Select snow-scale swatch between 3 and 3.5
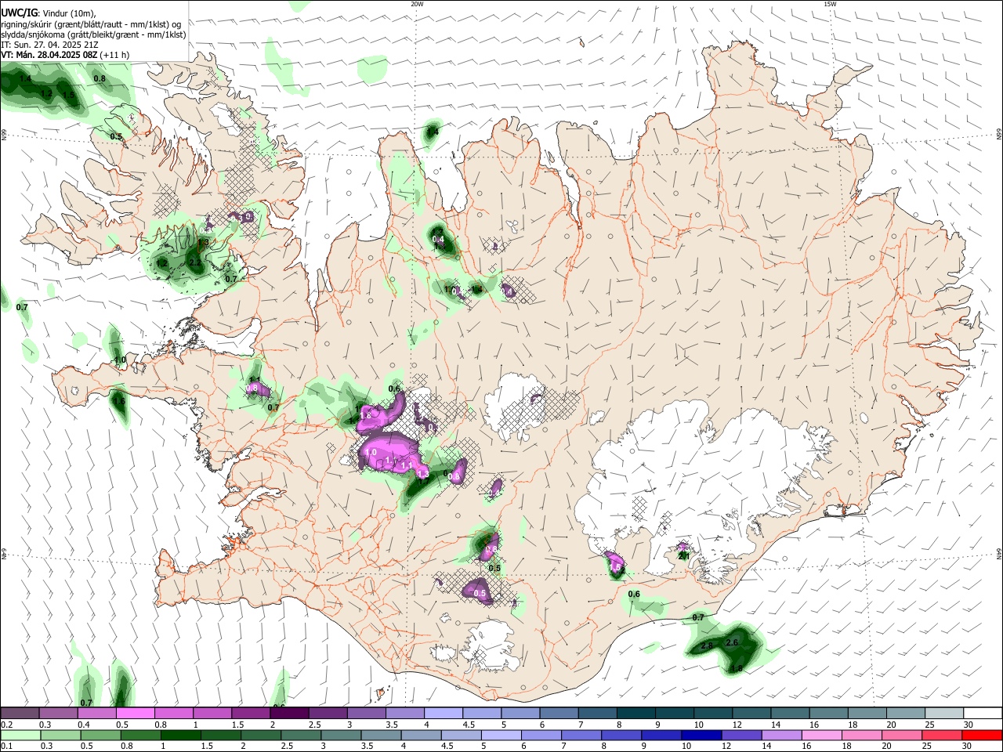Image resolution: width=1003 pixels, height=752 pixels. pyautogui.click(x=367, y=713)
